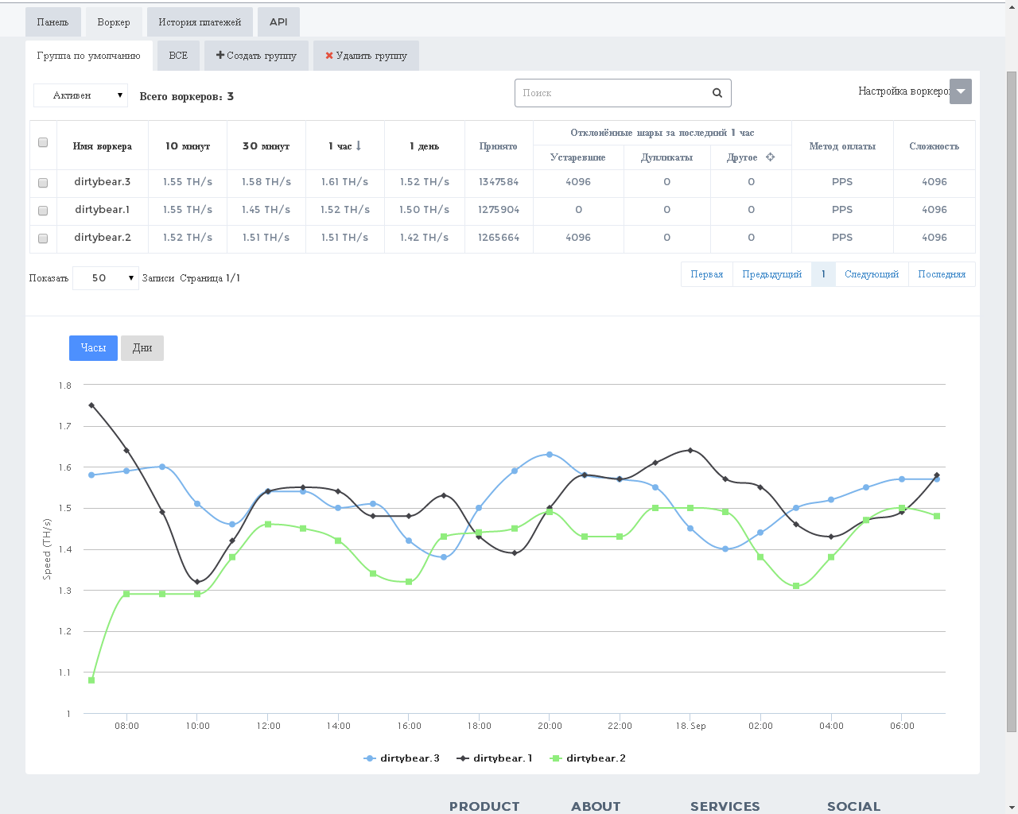Click the 1.42 TH/s daily value
This screenshot has width=1018, height=814.
click(425, 238)
